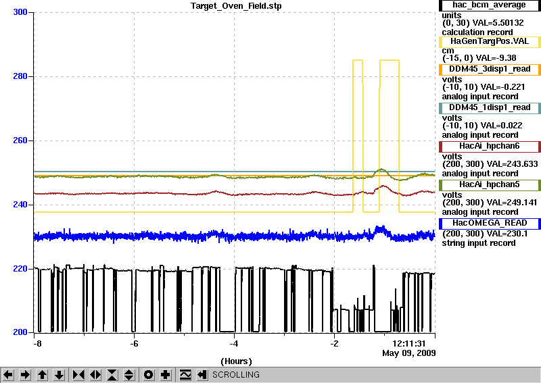Image resolution: width=541 pixels, height=383 pixels.
Task: Click the 'calculation record' description
Action: (477, 32)
